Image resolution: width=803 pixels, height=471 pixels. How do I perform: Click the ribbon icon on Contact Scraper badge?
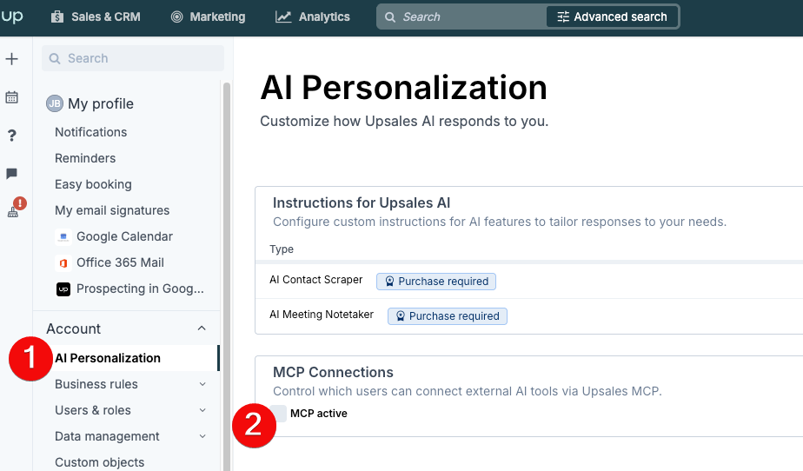(x=389, y=282)
